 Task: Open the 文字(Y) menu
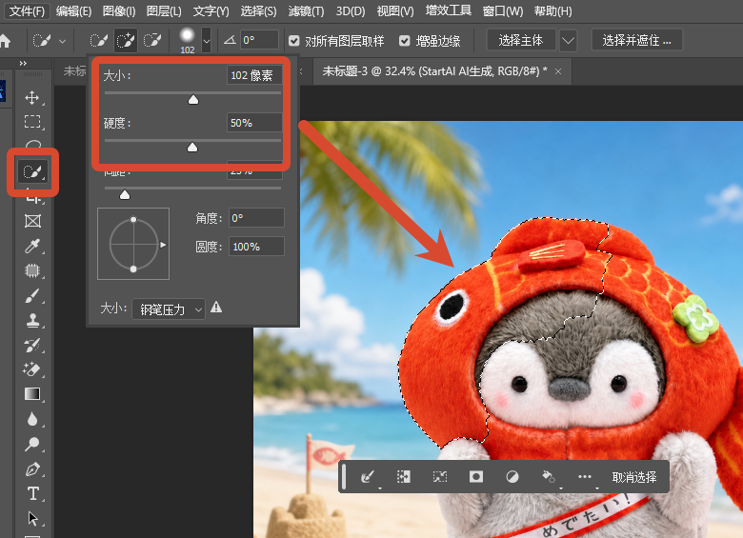click(x=211, y=10)
